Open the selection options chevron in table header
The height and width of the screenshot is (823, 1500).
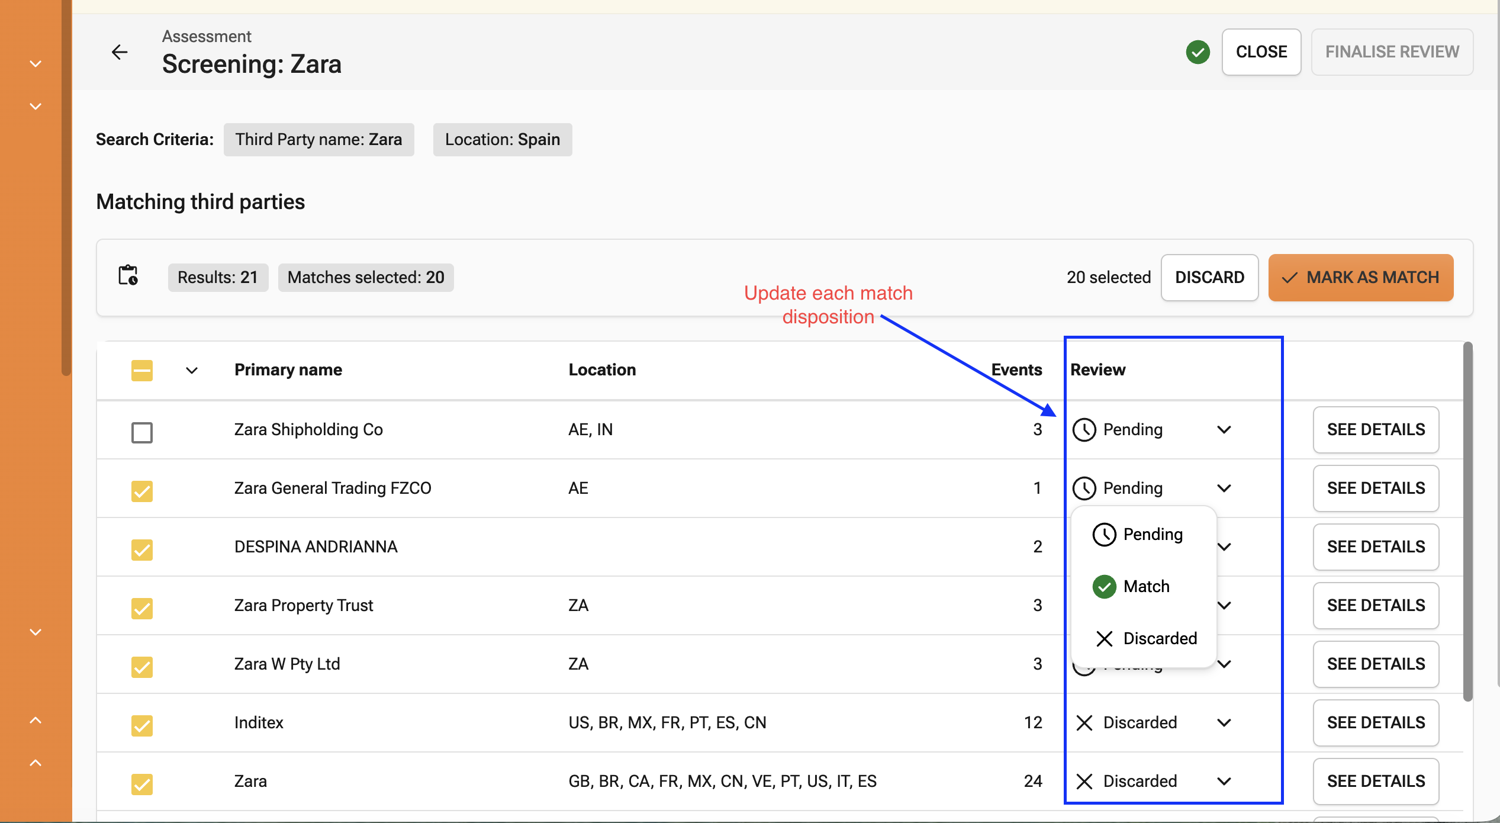(x=191, y=371)
